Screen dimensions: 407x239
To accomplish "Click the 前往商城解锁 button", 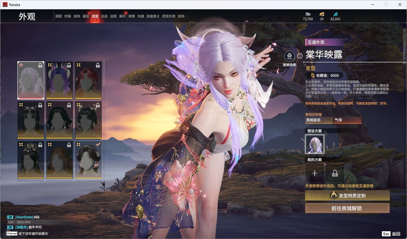I will click(347, 208).
